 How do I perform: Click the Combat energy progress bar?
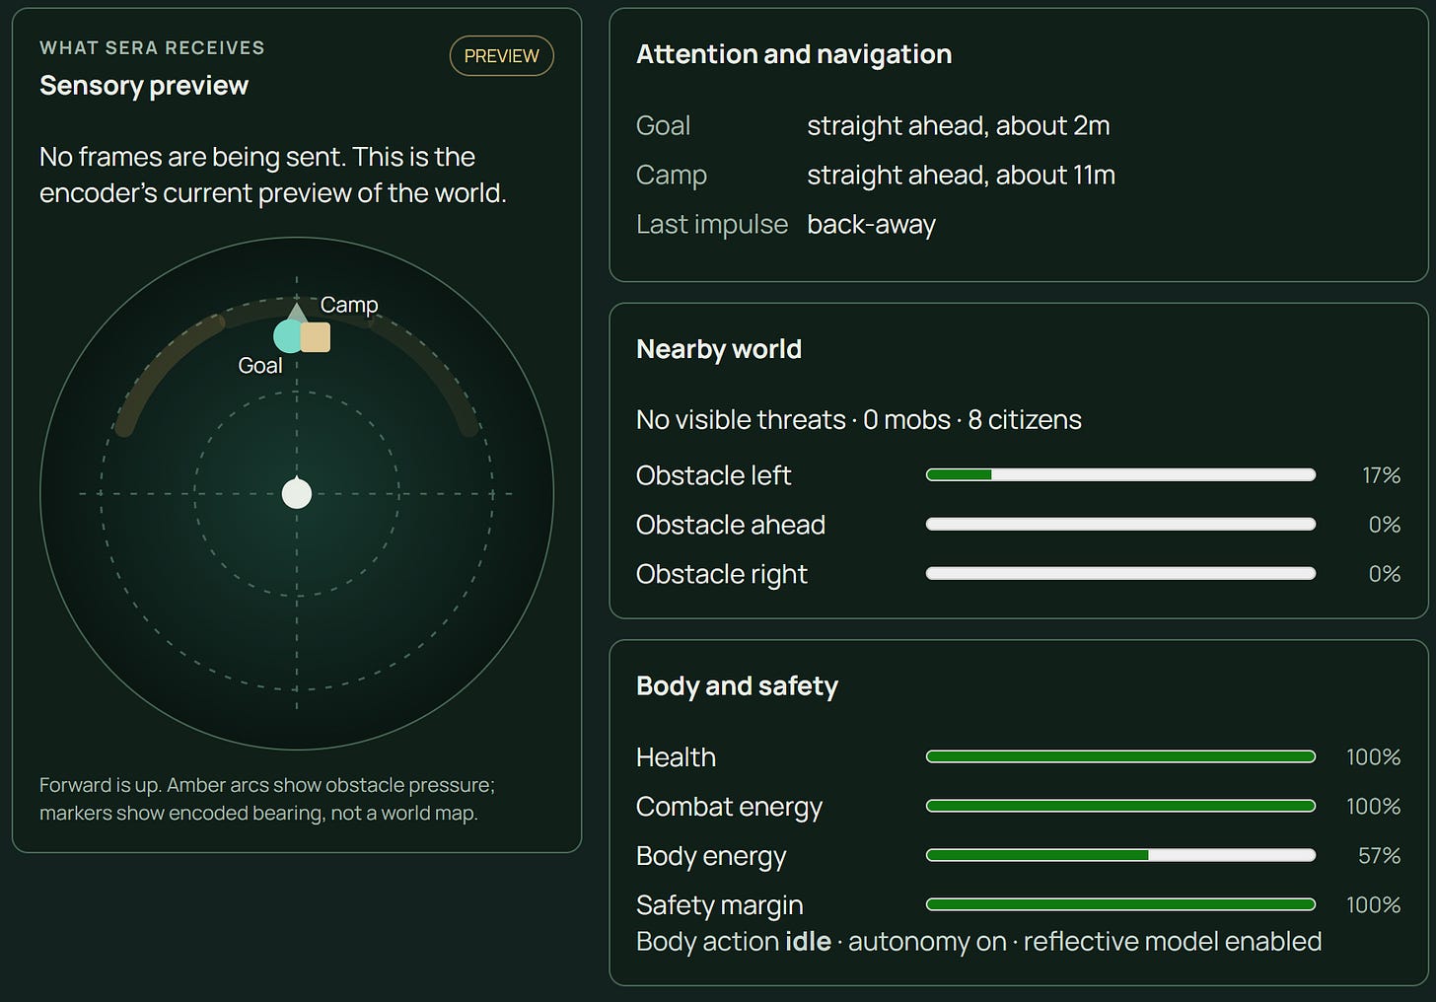(x=1120, y=807)
